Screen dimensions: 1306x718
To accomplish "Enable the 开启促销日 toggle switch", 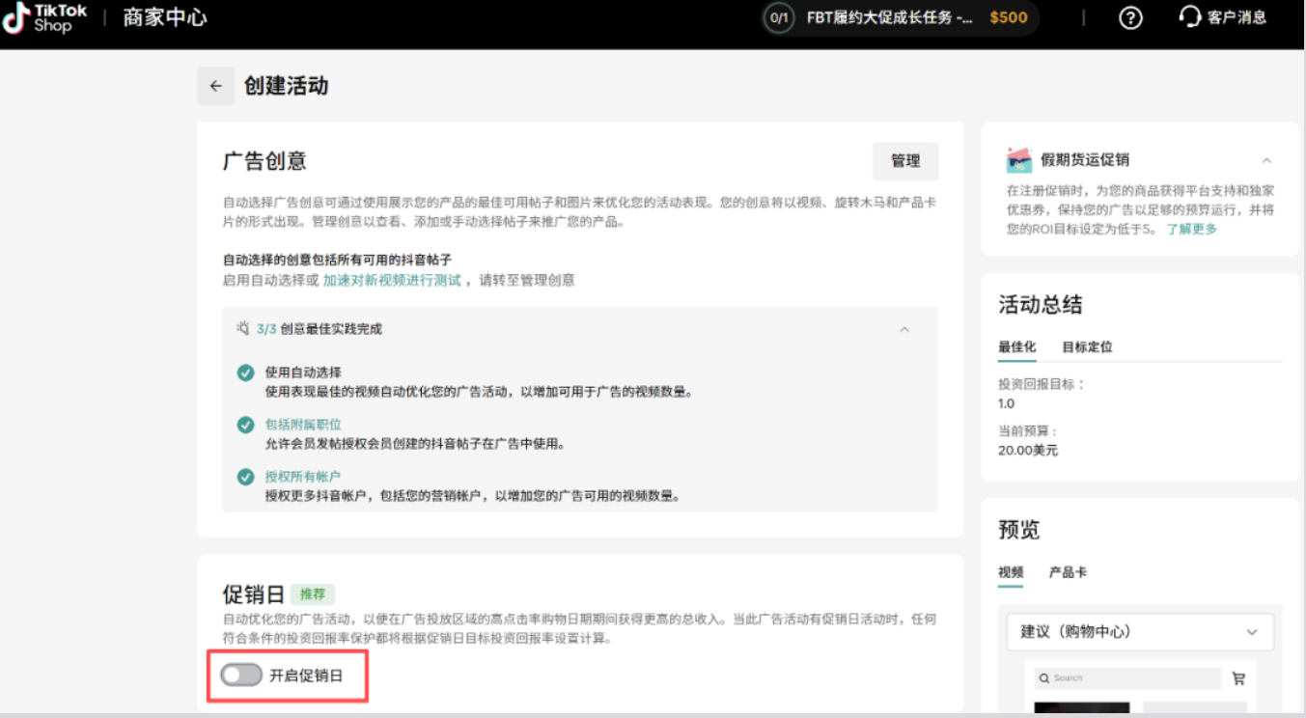I will coord(241,676).
